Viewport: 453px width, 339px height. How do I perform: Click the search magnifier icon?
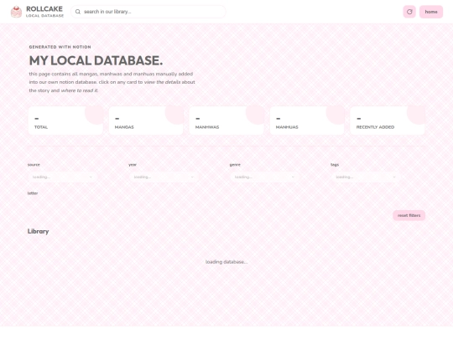78,12
